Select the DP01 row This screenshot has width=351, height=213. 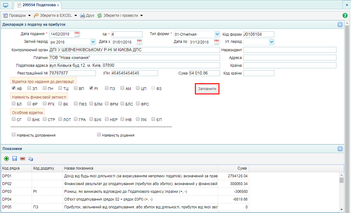(x=125, y=176)
